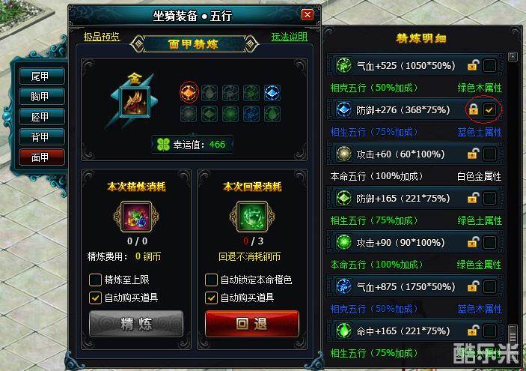Toggle 自动锁定本命橙色 checkbox
The image size is (526, 371).
coord(211,280)
